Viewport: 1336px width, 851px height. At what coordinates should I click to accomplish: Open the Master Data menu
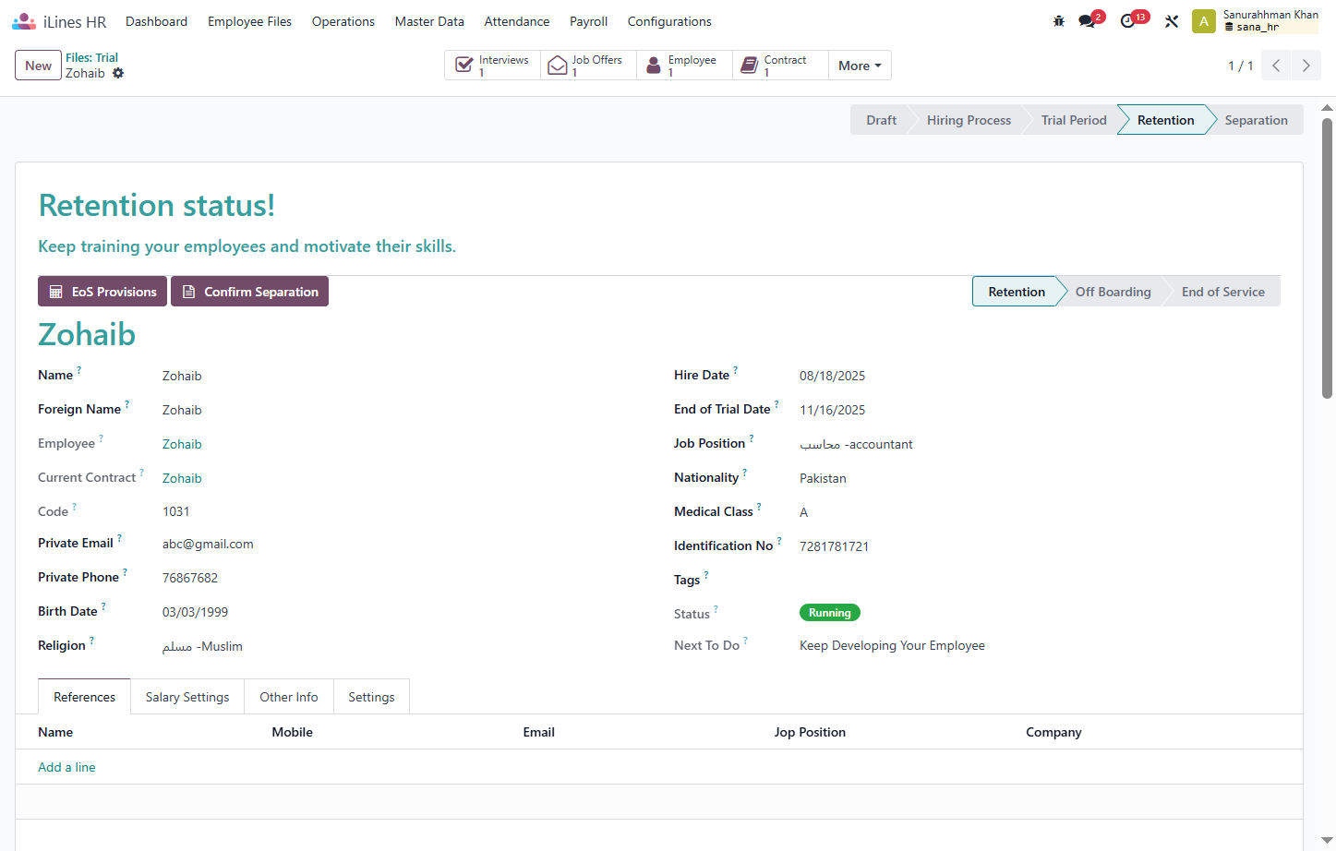(x=429, y=21)
